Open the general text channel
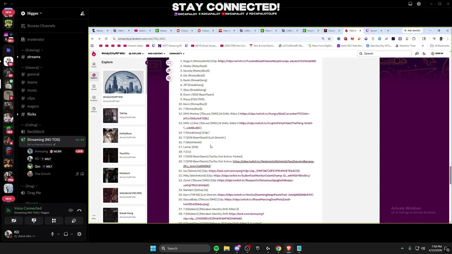This screenshot has width=452, height=254. [33, 74]
